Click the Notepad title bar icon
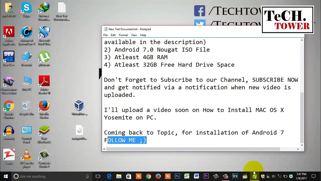 pos(106,29)
